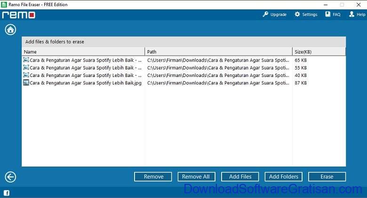This screenshot has height=198, width=367.
Task: Close the Remo File Eraser window
Action: 359,5
